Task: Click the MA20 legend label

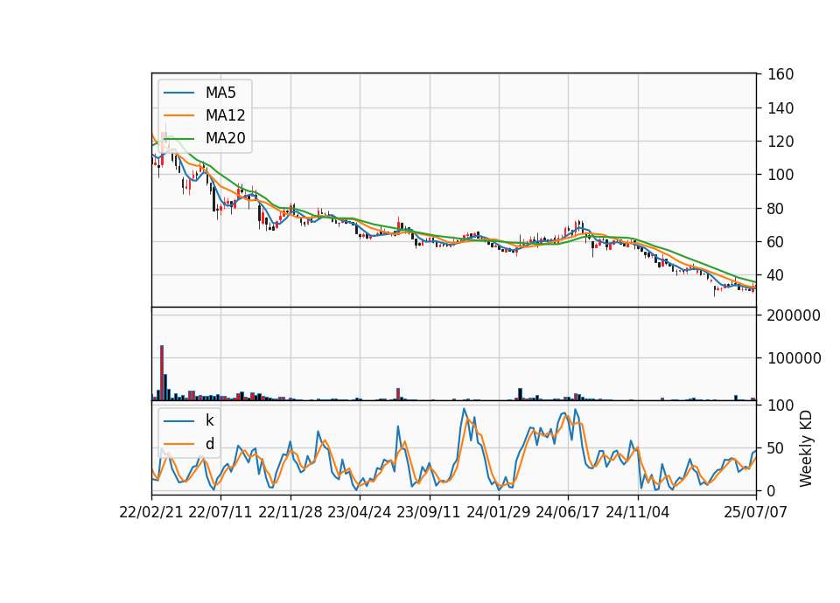Action: [225, 138]
